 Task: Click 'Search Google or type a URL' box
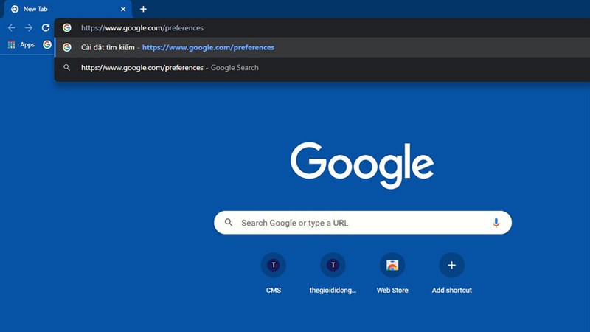pyautogui.click(x=363, y=223)
